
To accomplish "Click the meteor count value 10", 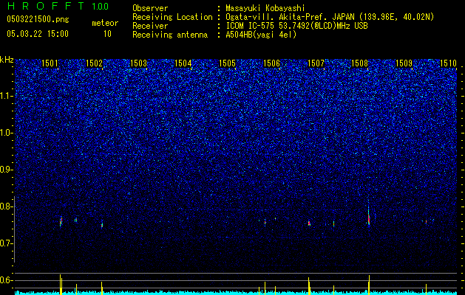I will pyautogui.click(x=107, y=34).
